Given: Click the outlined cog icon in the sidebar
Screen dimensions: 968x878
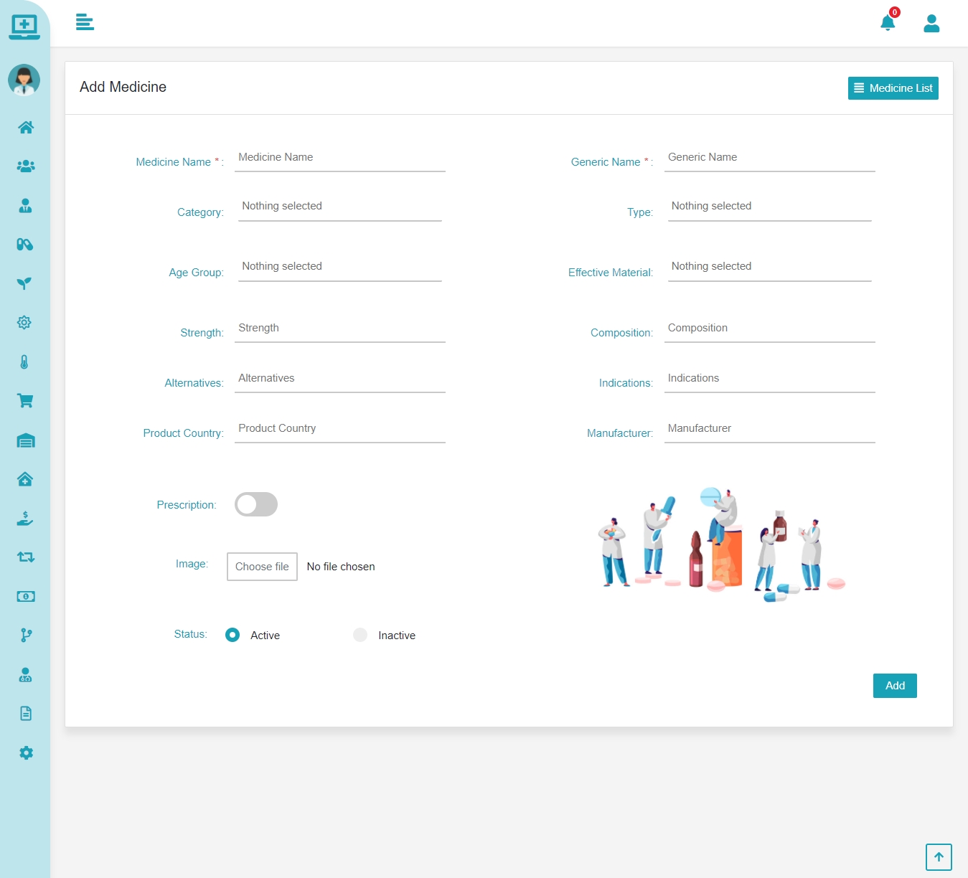Looking at the screenshot, I should (25, 322).
